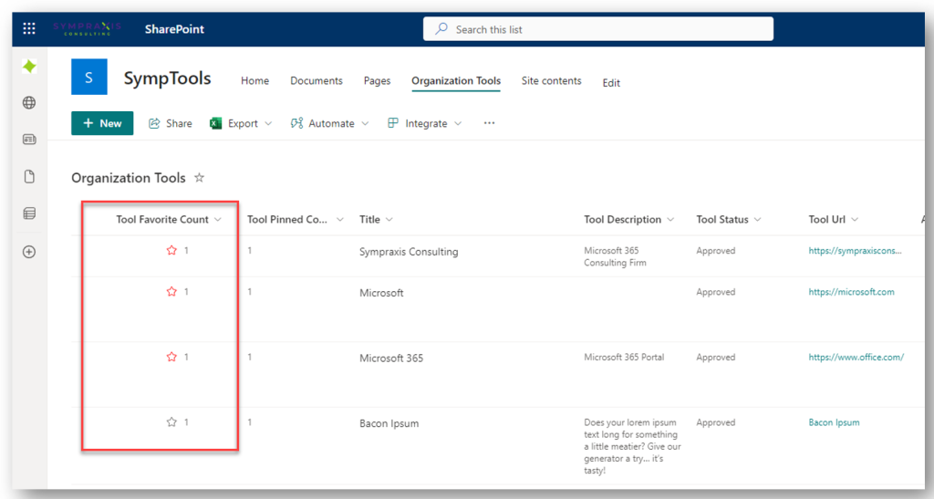
Task: Open the https://microsoft.com link
Action: point(851,292)
